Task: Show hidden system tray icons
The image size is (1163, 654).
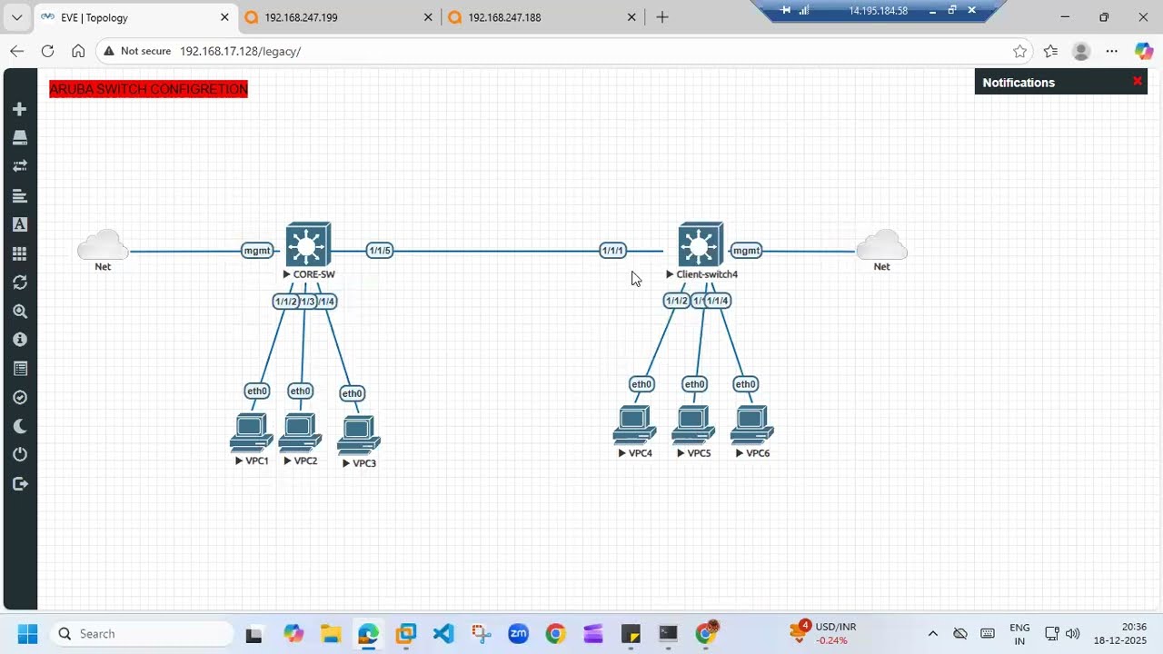Action: coord(932,633)
